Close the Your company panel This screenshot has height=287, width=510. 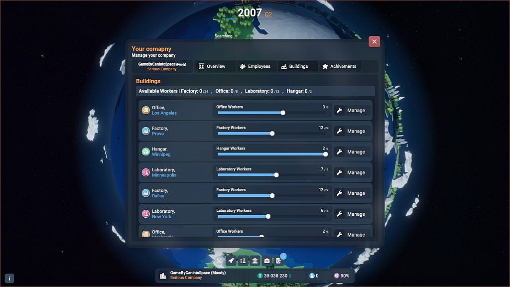tap(375, 42)
